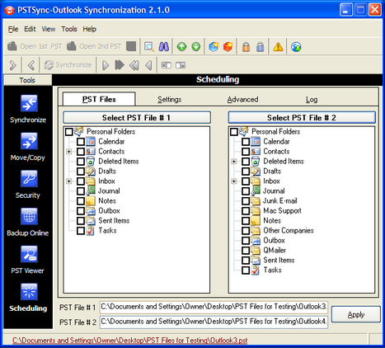Expand Contacts node in left PST tree

[69, 152]
